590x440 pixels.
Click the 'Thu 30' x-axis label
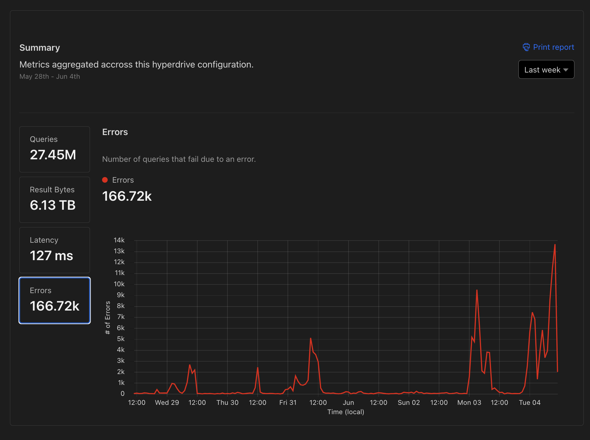pos(227,402)
